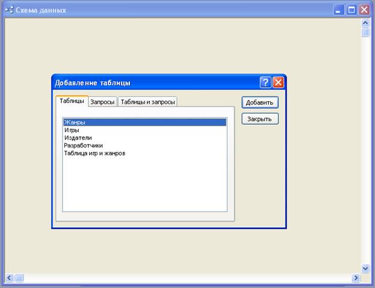Pick the Разработчики table entry

83,145
